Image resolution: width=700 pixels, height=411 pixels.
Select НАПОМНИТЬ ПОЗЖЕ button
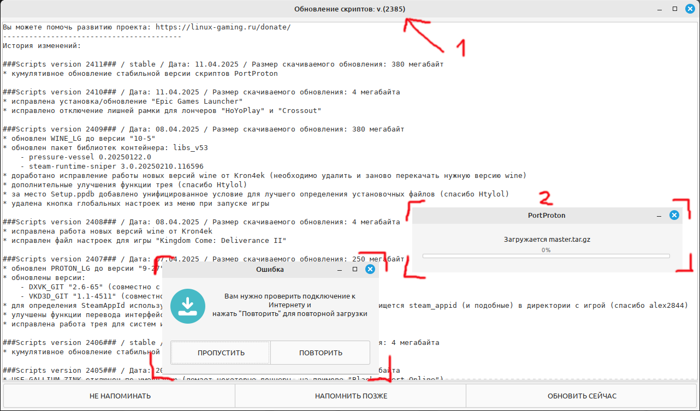point(351,396)
